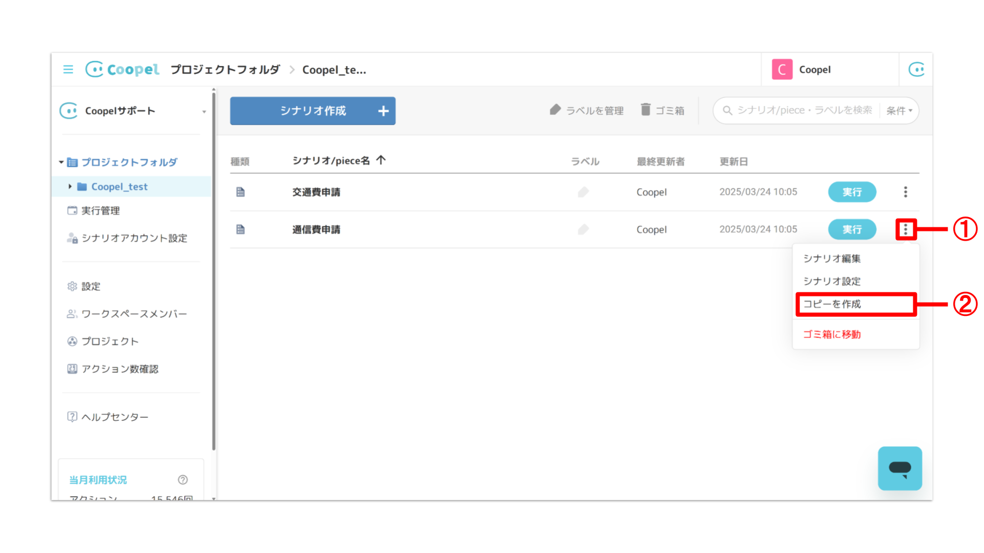Image resolution: width=984 pixels, height=553 pixels.
Task: Click ラベルを管理 label tag icon
Action: coord(555,110)
